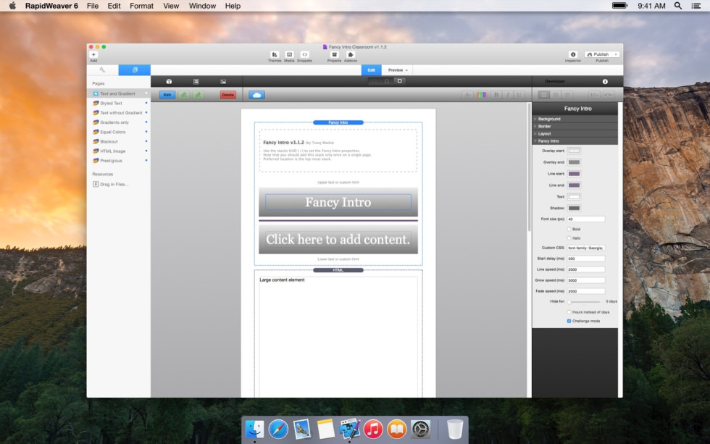Screen dimensions: 710x444
Task: Click the list formatting icon
Action: click(x=594, y=95)
